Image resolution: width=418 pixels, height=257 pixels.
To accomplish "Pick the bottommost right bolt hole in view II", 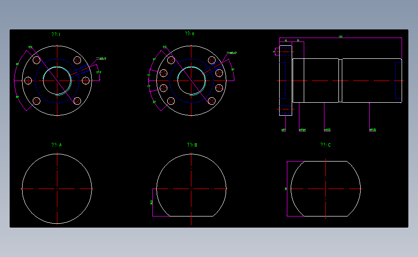I will point(212,101).
